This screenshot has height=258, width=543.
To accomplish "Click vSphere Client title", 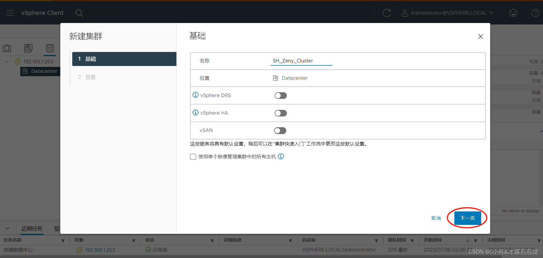I will coord(42,13).
